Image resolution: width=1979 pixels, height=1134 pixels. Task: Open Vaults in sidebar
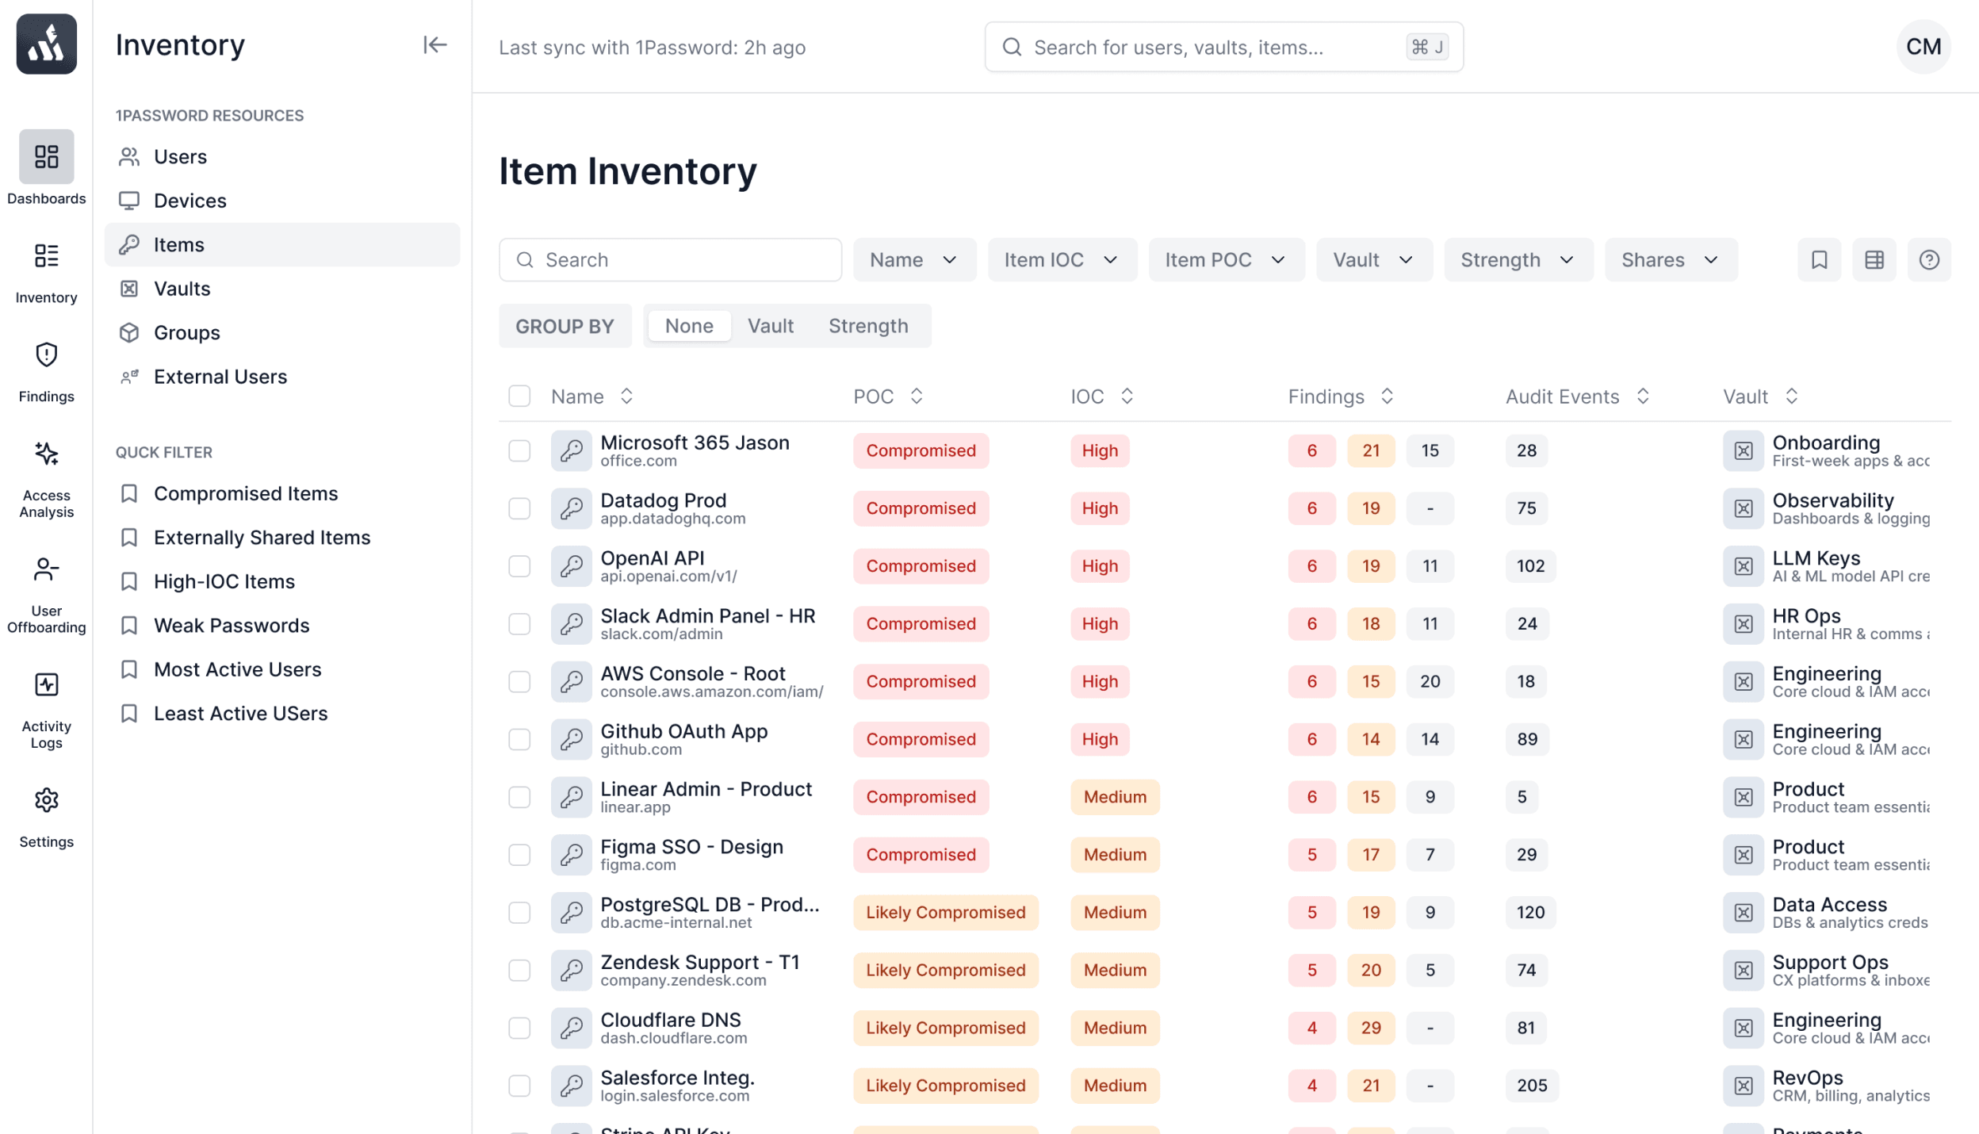click(282, 289)
